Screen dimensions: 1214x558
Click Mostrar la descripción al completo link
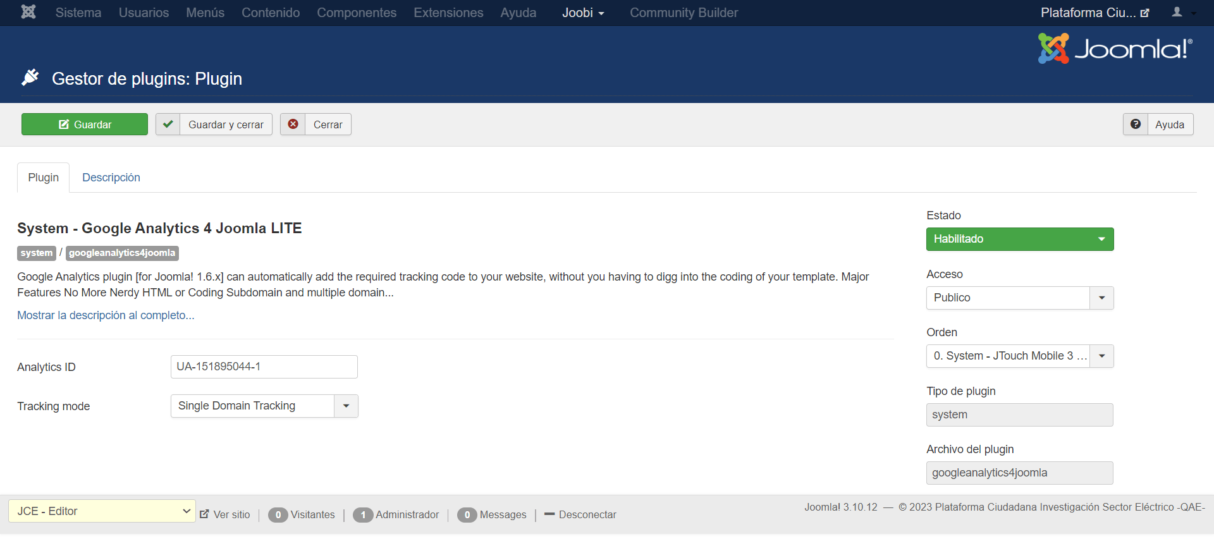click(x=106, y=315)
